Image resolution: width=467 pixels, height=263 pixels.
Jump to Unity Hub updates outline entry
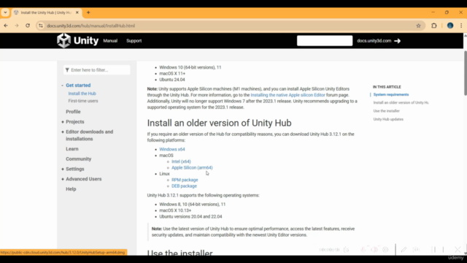(388, 119)
